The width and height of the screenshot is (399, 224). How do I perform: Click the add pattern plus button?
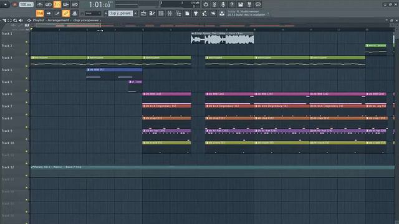[136, 13]
